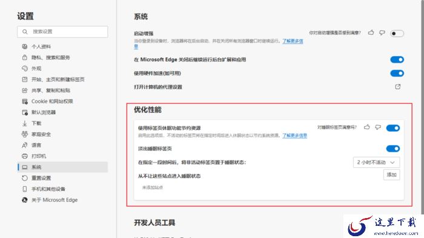Click the 语言 language icon

25,146
